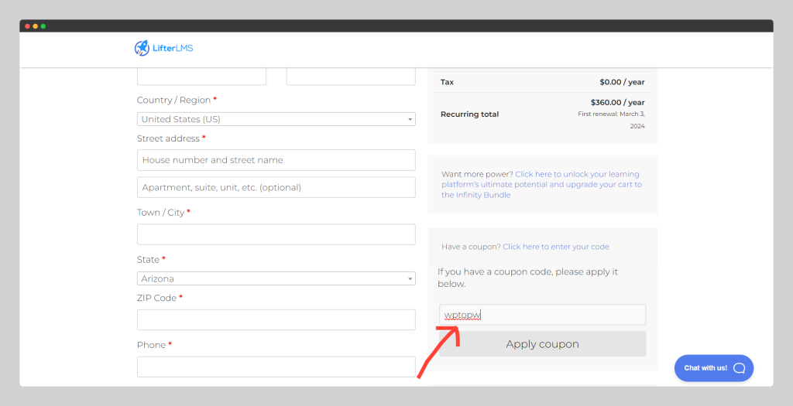Select the Apartment, suite, unit field
This screenshot has width=793, height=406.
(276, 187)
